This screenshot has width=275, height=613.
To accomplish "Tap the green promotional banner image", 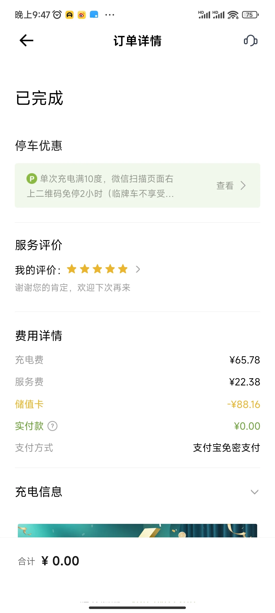I will click(x=137, y=531).
